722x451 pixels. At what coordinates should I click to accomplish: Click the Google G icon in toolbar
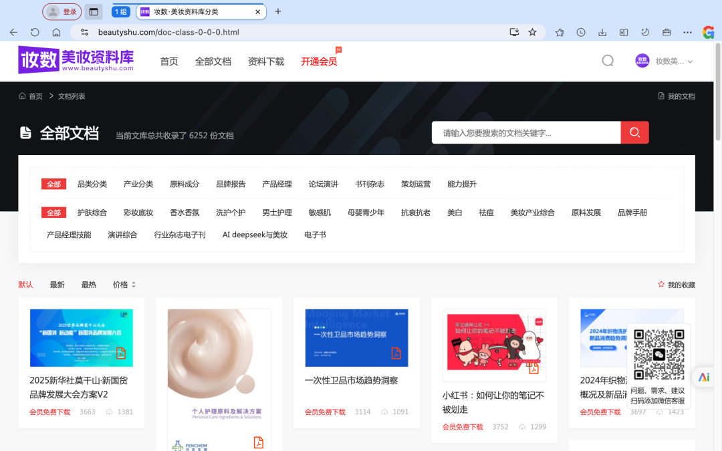click(708, 32)
